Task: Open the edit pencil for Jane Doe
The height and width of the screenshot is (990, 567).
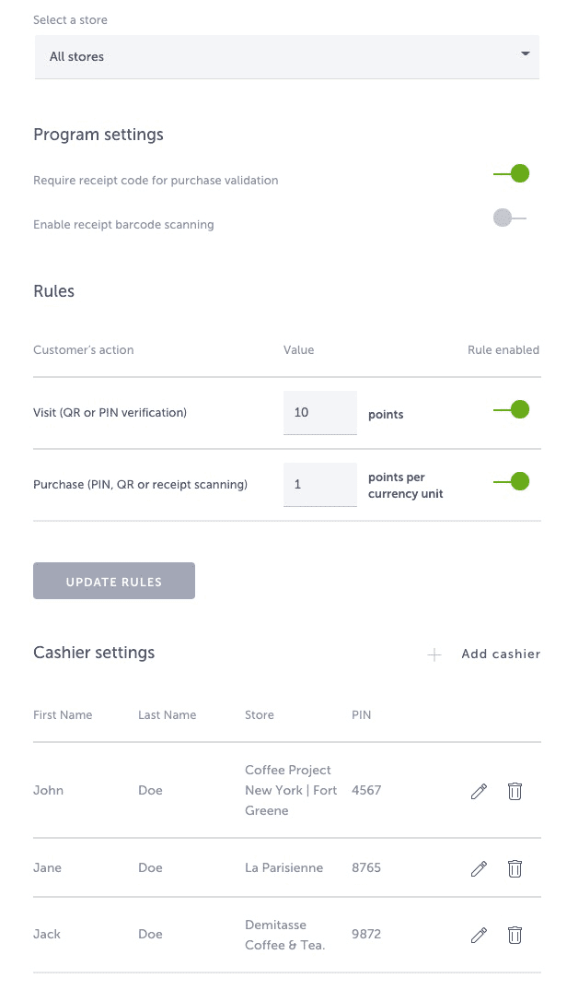Action: click(479, 868)
